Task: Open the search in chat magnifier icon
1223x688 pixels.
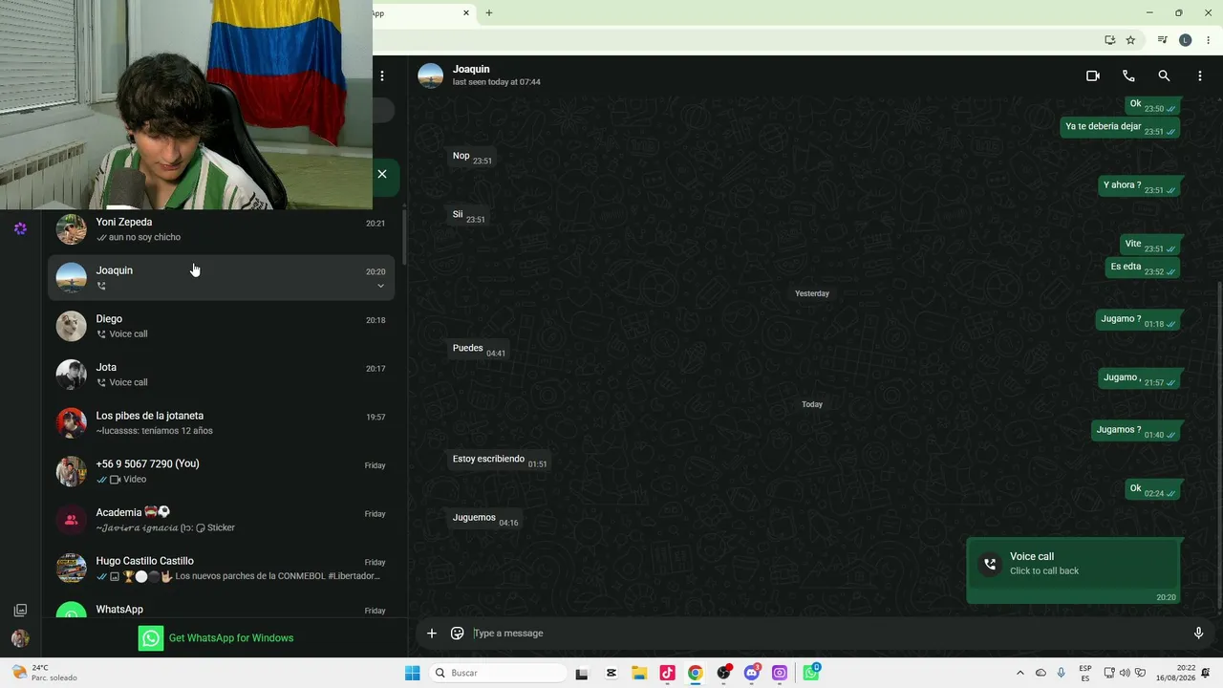Action: pyautogui.click(x=1164, y=75)
